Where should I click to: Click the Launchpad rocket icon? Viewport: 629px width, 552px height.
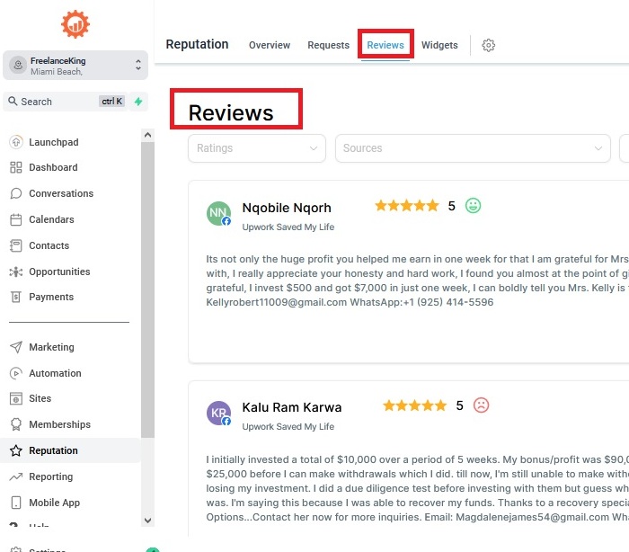coord(16,142)
